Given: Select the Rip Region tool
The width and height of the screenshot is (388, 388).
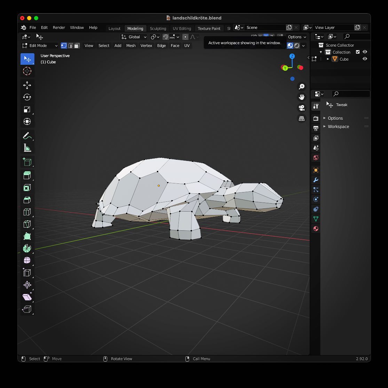Looking at the screenshot, I should point(27,309).
